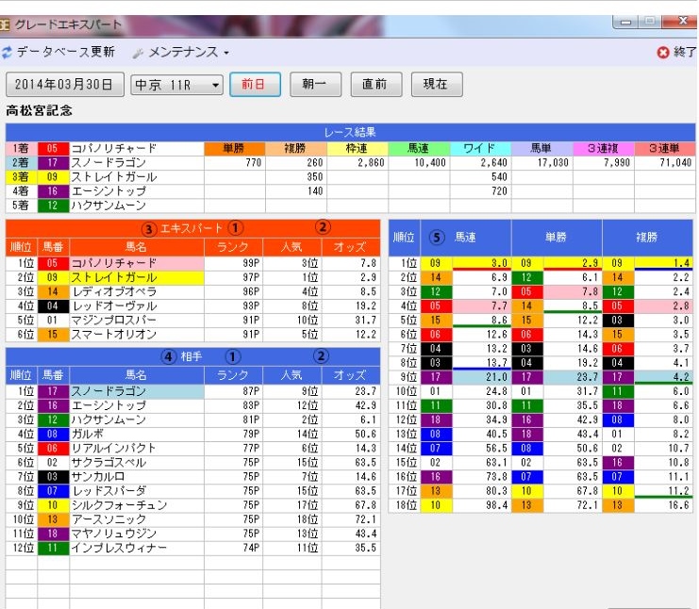Select the 現在 odds button

click(437, 84)
